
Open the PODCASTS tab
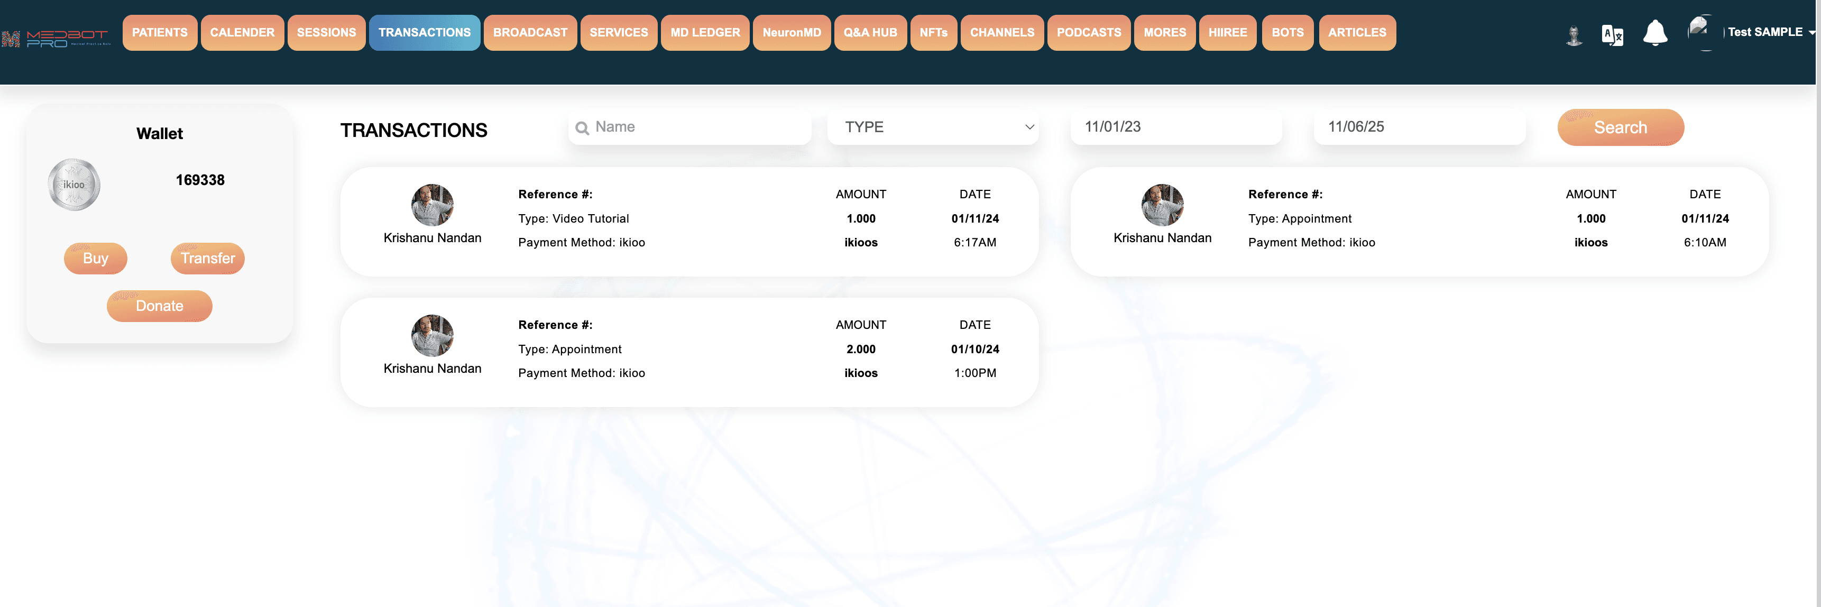[1089, 32]
